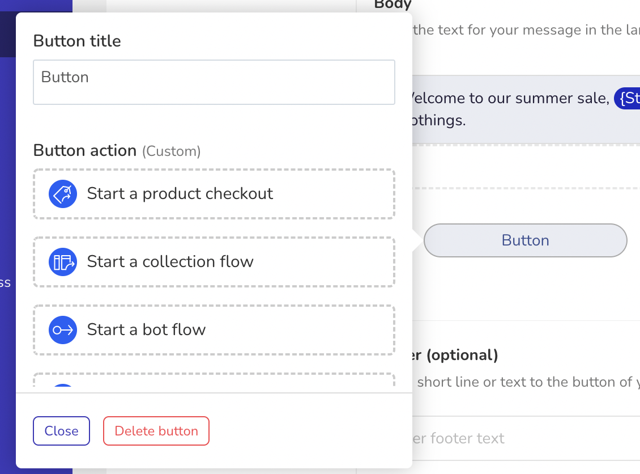This screenshot has width=640, height=474.
Task: Select the blue variable chip in body text
Action: point(628,99)
